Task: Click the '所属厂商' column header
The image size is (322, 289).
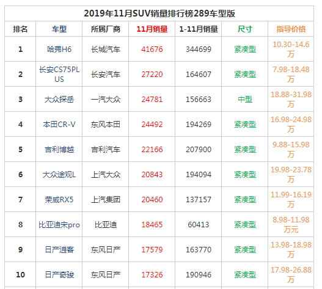Action: tap(106, 29)
